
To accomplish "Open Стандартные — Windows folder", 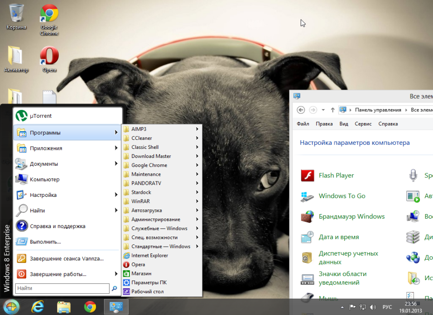I will [162, 246].
